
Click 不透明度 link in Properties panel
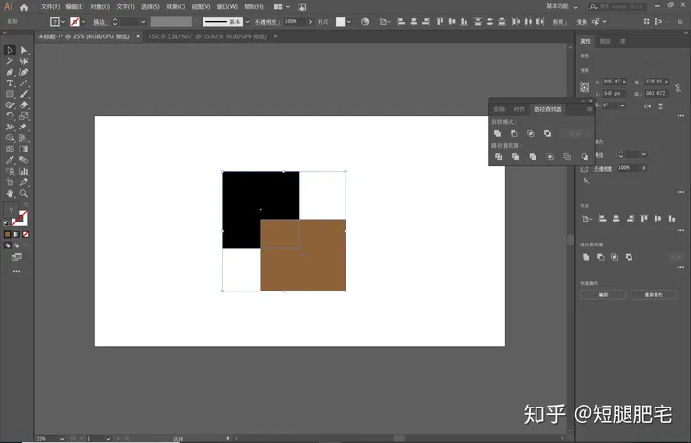(x=603, y=168)
